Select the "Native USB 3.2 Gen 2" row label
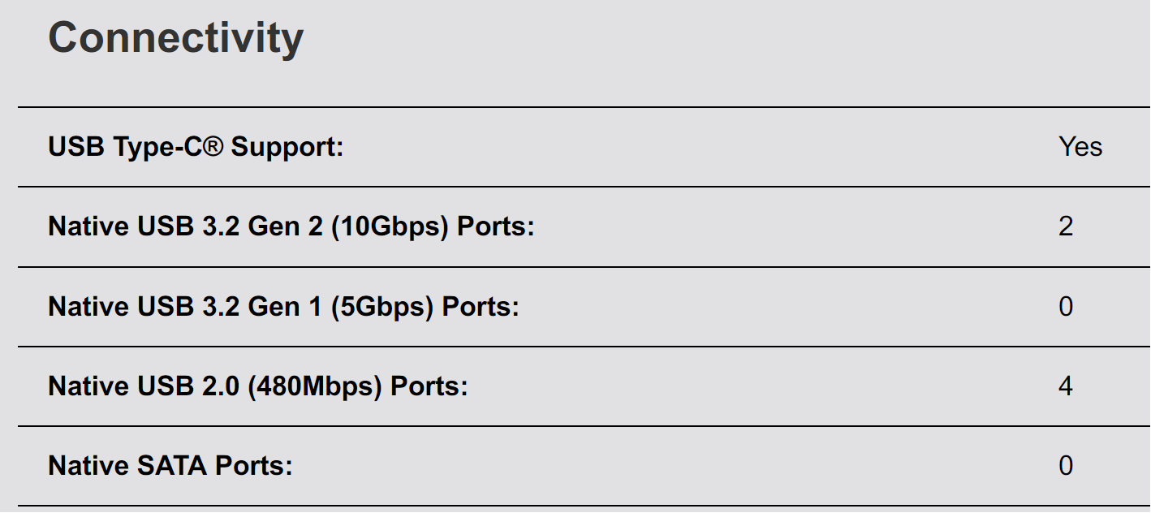Image resolution: width=1151 pixels, height=513 pixels. (x=291, y=226)
